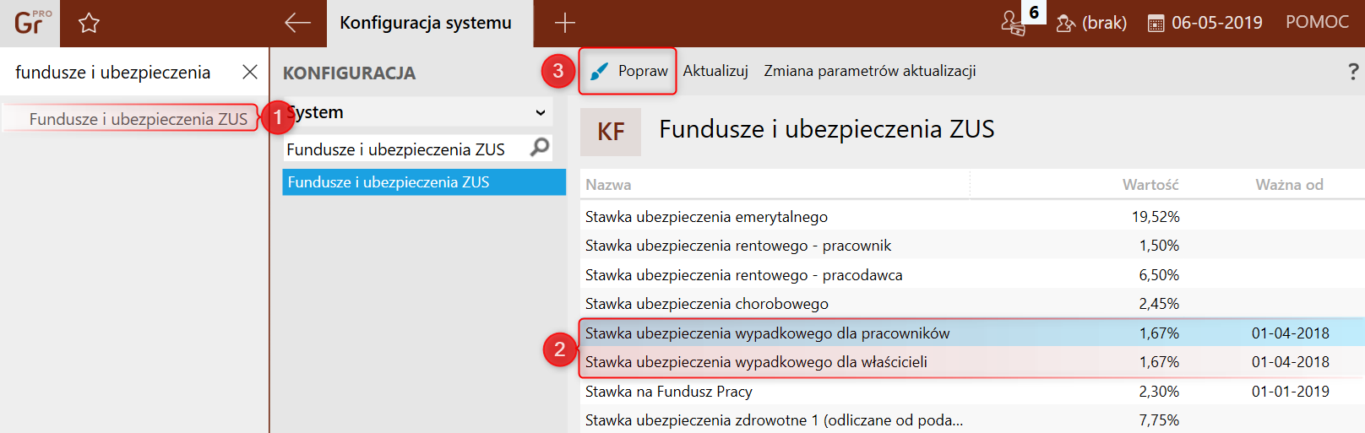Open the question mark help icon
Image resolution: width=1365 pixels, height=433 pixels.
[1353, 72]
